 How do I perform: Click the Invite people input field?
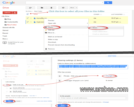point(93,98)
